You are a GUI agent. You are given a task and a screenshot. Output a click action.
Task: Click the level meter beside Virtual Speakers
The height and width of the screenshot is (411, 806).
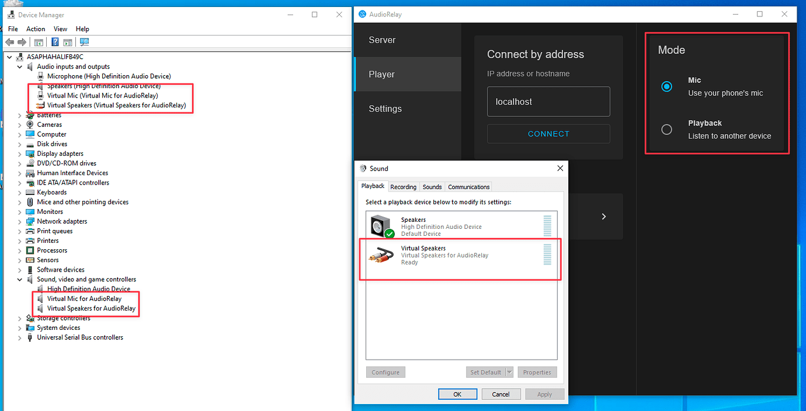pos(548,255)
